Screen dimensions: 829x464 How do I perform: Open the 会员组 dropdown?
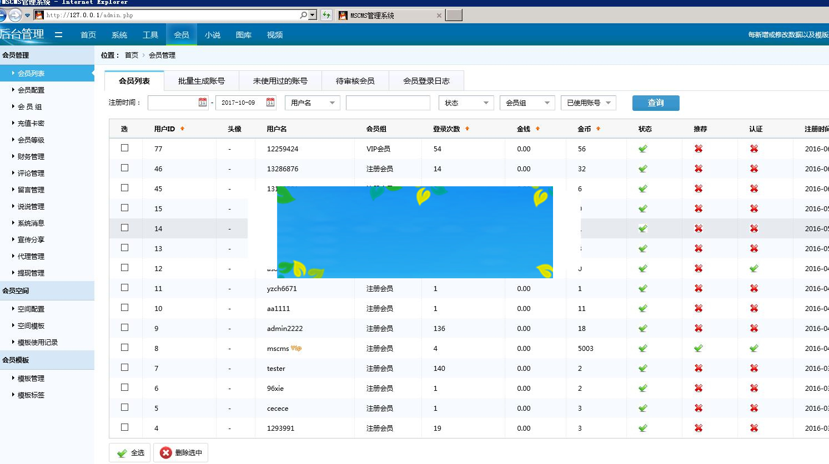[527, 103]
